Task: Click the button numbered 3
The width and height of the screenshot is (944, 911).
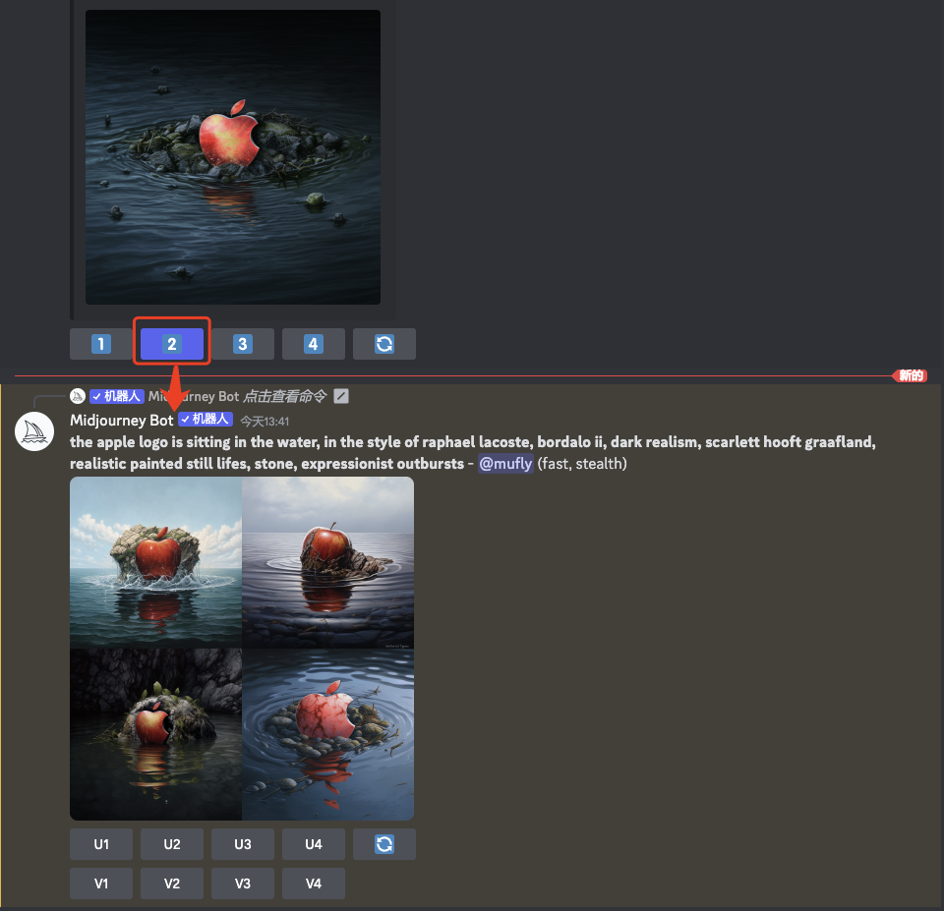Action: (243, 344)
